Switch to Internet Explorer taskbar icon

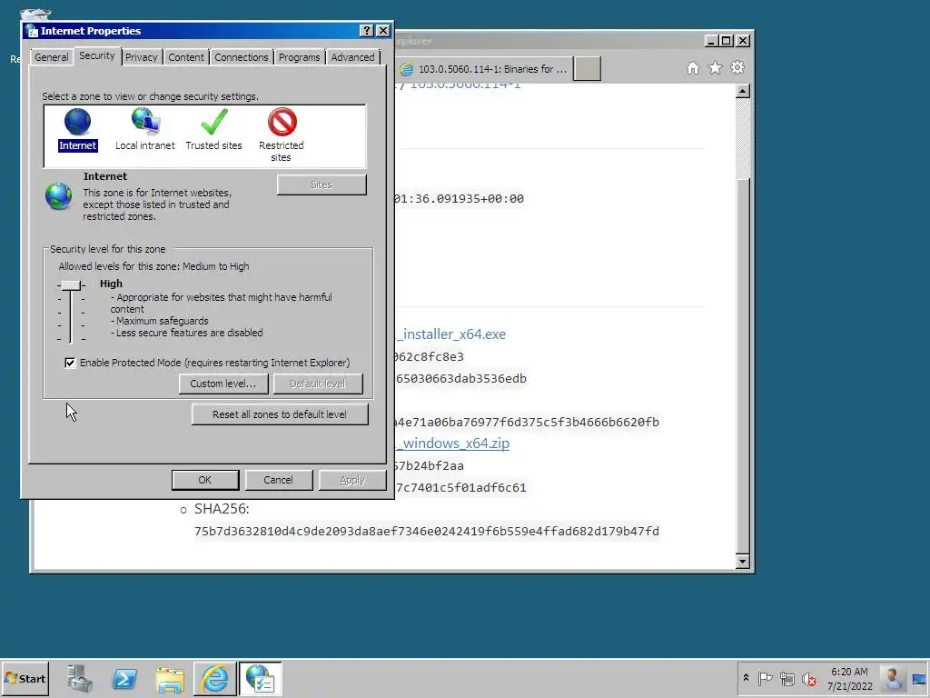point(214,678)
